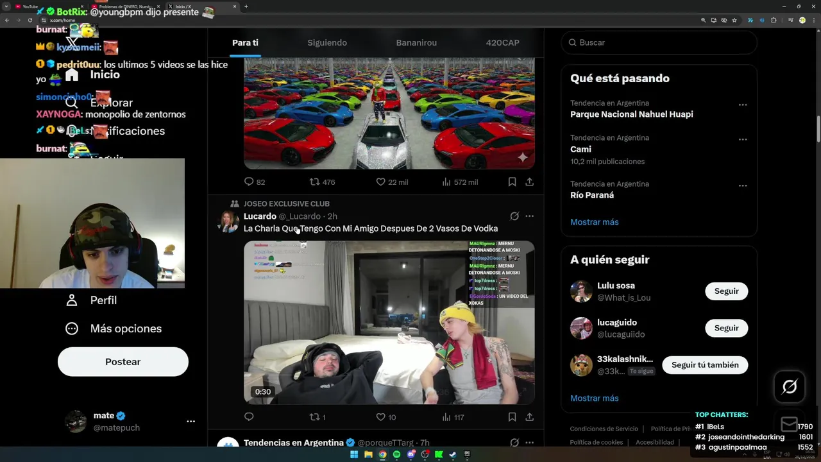821x462 pixels.
Task: Repost the cars post with 476 reposts
Action: pyautogui.click(x=322, y=182)
